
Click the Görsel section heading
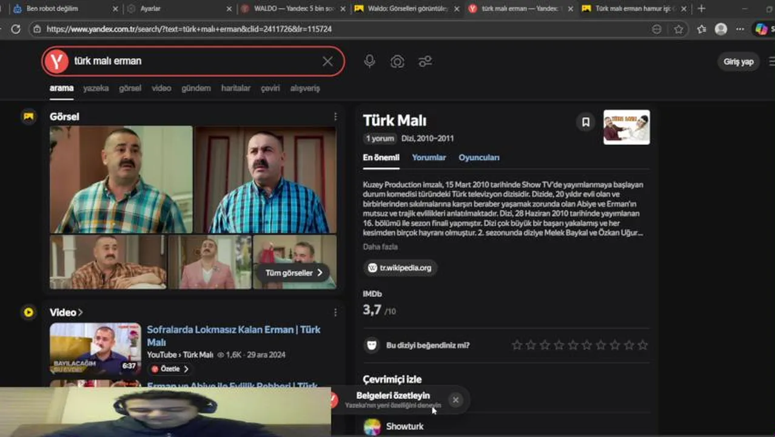point(64,117)
